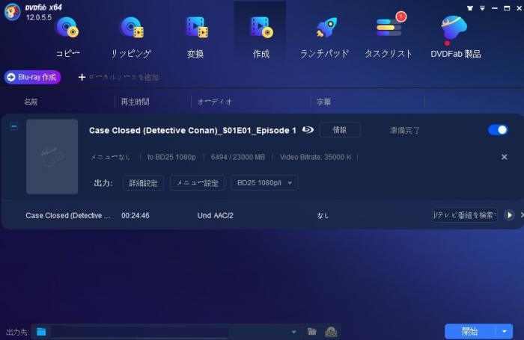Open メニュー設定 menu settings

198,183
